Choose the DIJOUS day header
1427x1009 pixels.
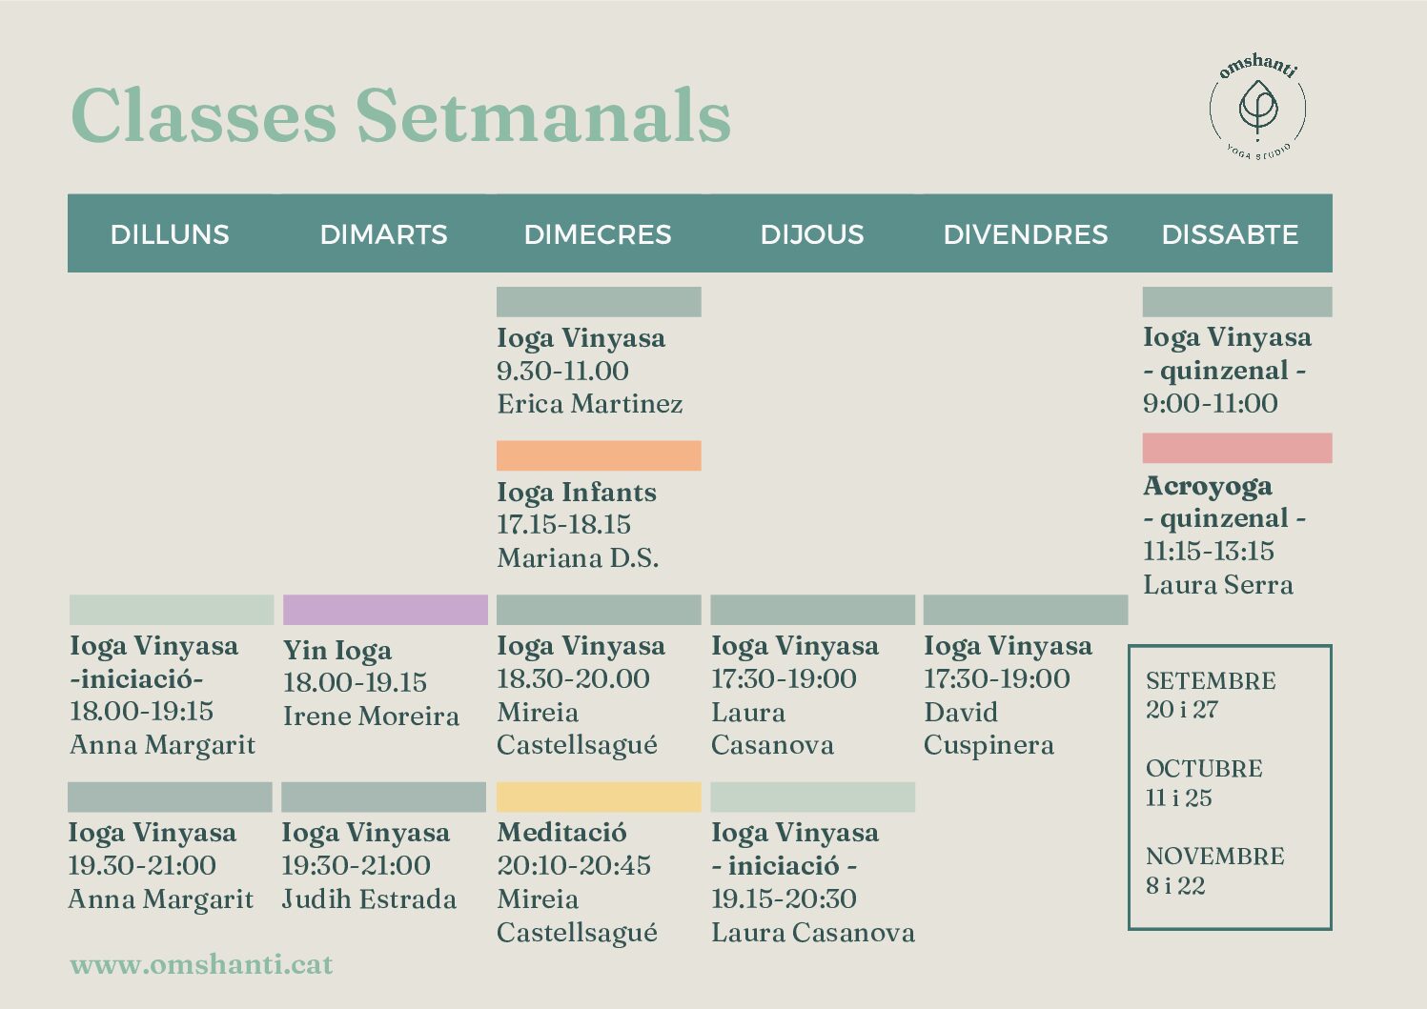click(x=812, y=234)
